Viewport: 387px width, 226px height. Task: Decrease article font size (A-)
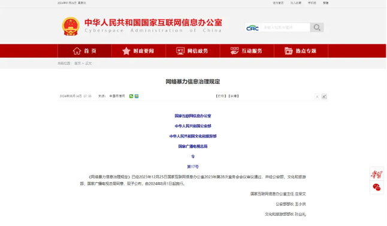tap(317, 97)
